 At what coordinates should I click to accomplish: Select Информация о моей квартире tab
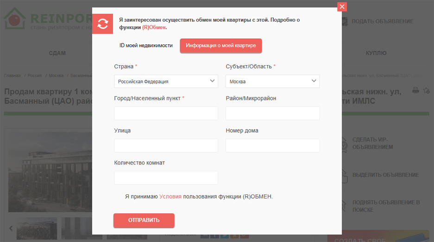[221, 45]
